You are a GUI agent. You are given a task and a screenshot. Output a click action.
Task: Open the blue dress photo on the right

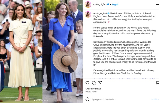click(63, 51)
